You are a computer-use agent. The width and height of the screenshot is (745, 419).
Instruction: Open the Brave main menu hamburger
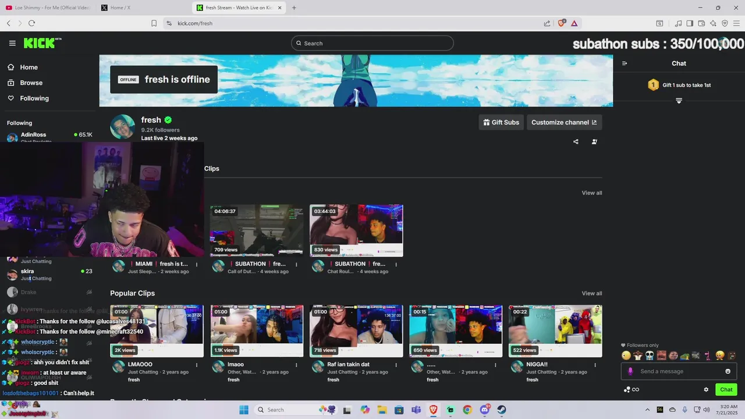point(736,23)
